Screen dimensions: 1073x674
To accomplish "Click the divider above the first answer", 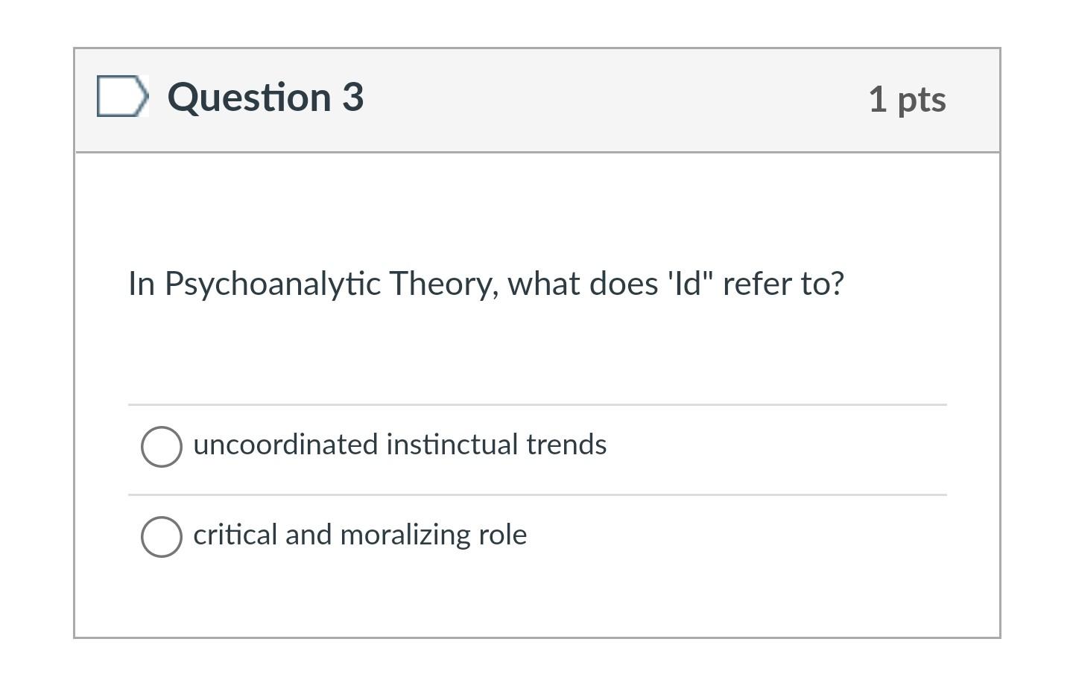I will coord(536,404).
